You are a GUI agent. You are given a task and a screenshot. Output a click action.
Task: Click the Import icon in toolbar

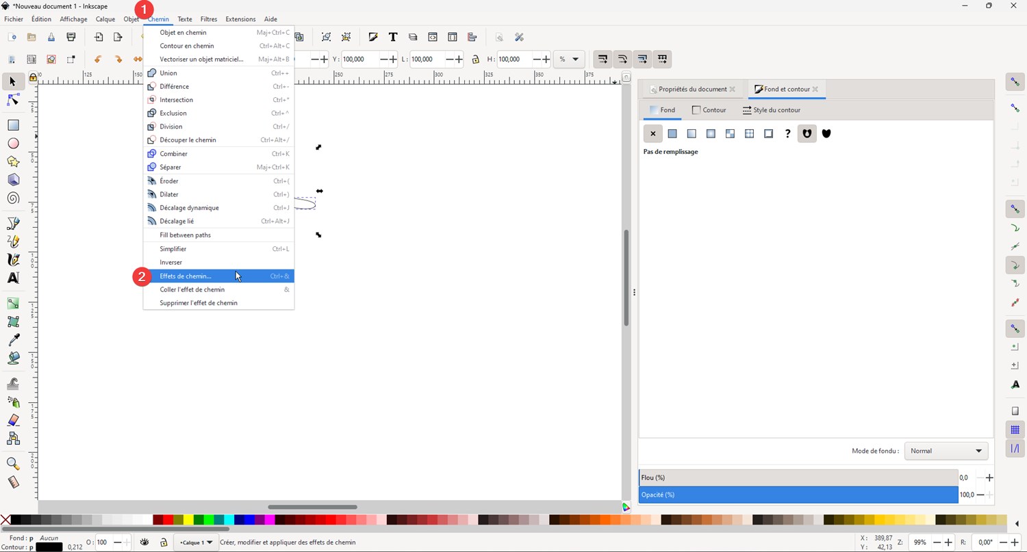99,37
